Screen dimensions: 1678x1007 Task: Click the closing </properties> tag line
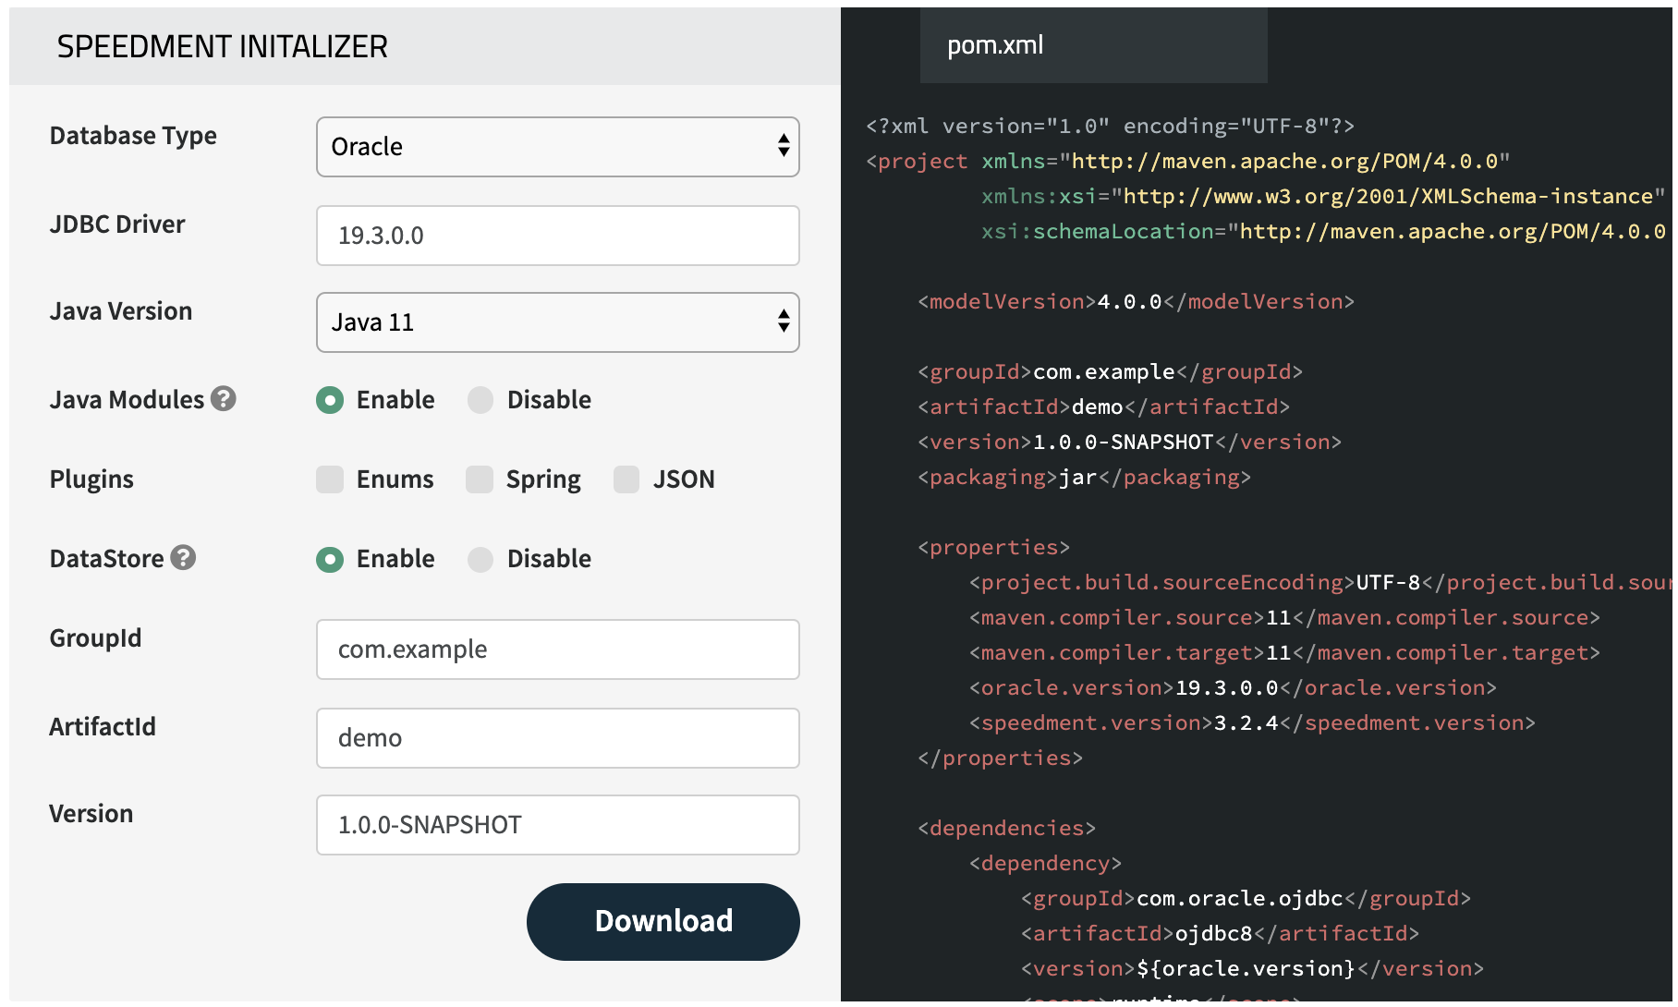[x=1000, y=758]
